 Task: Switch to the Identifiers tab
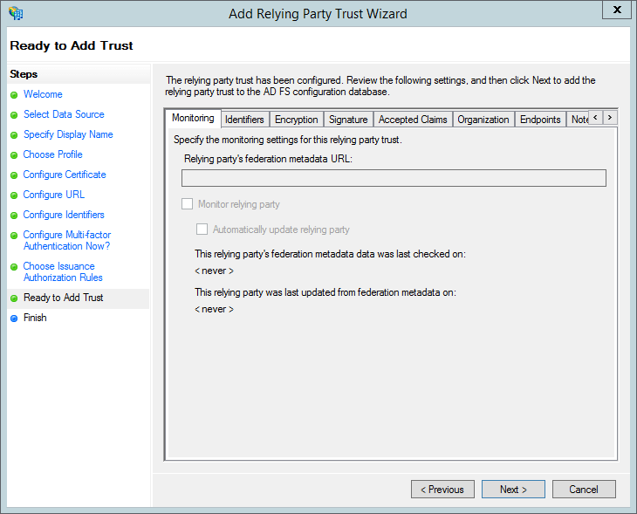coord(244,120)
